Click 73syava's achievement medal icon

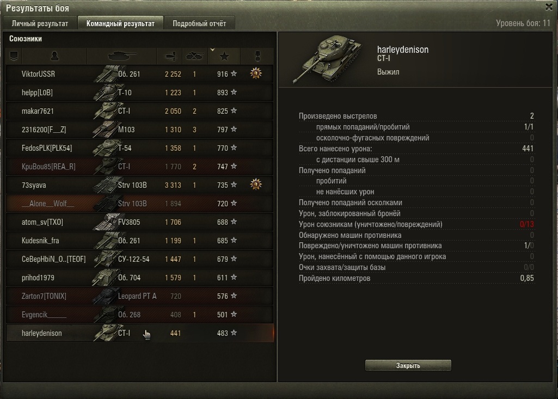coord(256,185)
